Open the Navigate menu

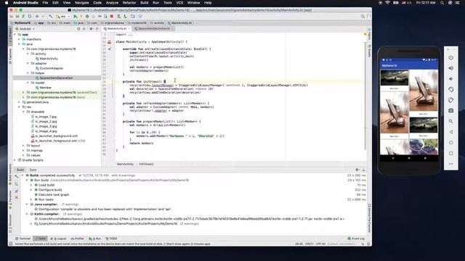82,3
